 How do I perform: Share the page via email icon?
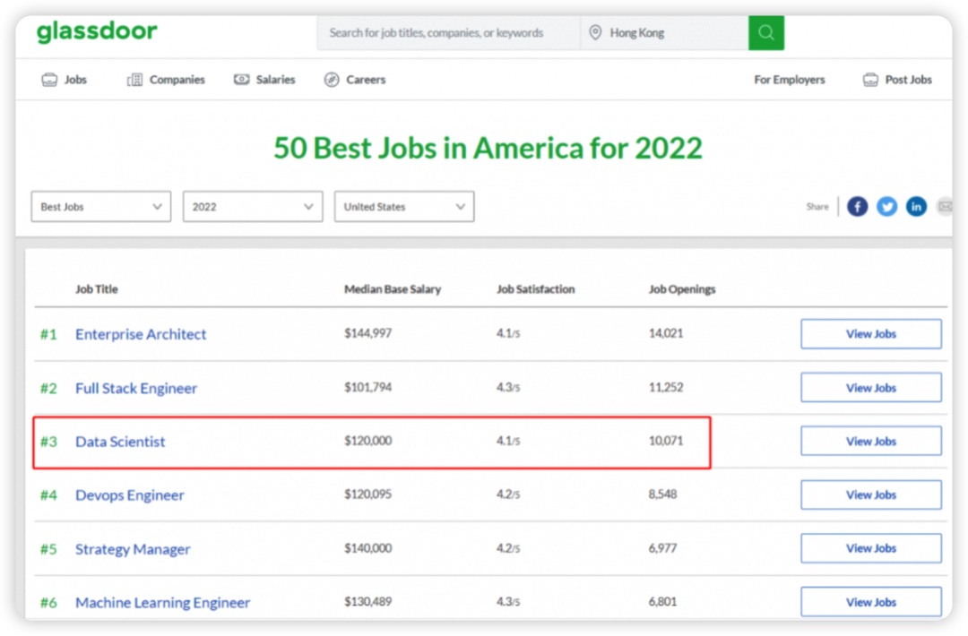click(943, 207)
